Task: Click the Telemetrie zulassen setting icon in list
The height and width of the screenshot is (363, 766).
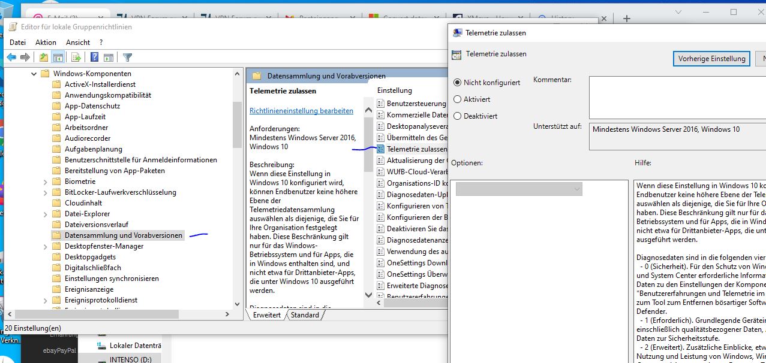Action: pyautogui.click(x=381, y=149)
